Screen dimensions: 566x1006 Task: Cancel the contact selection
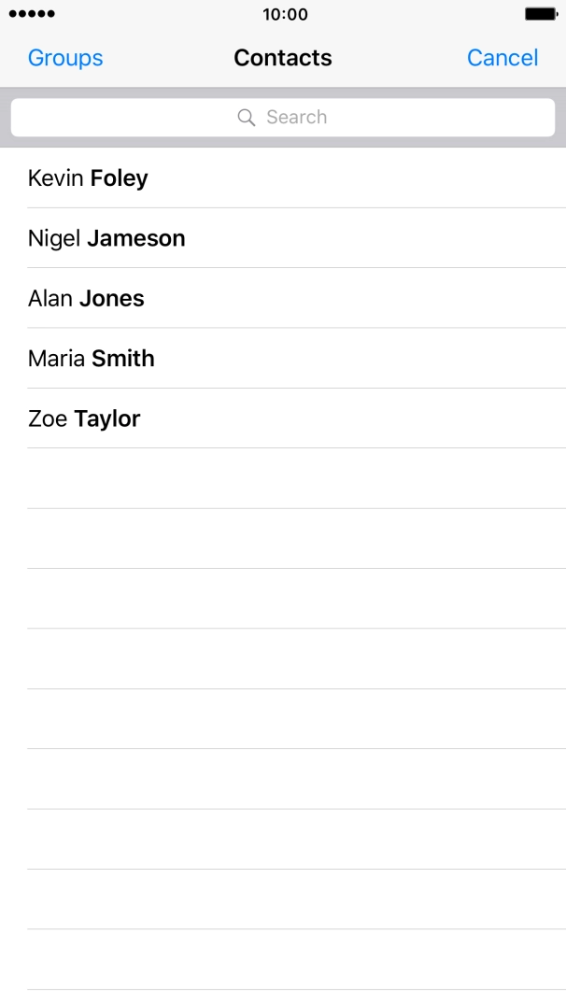[502, 58]
